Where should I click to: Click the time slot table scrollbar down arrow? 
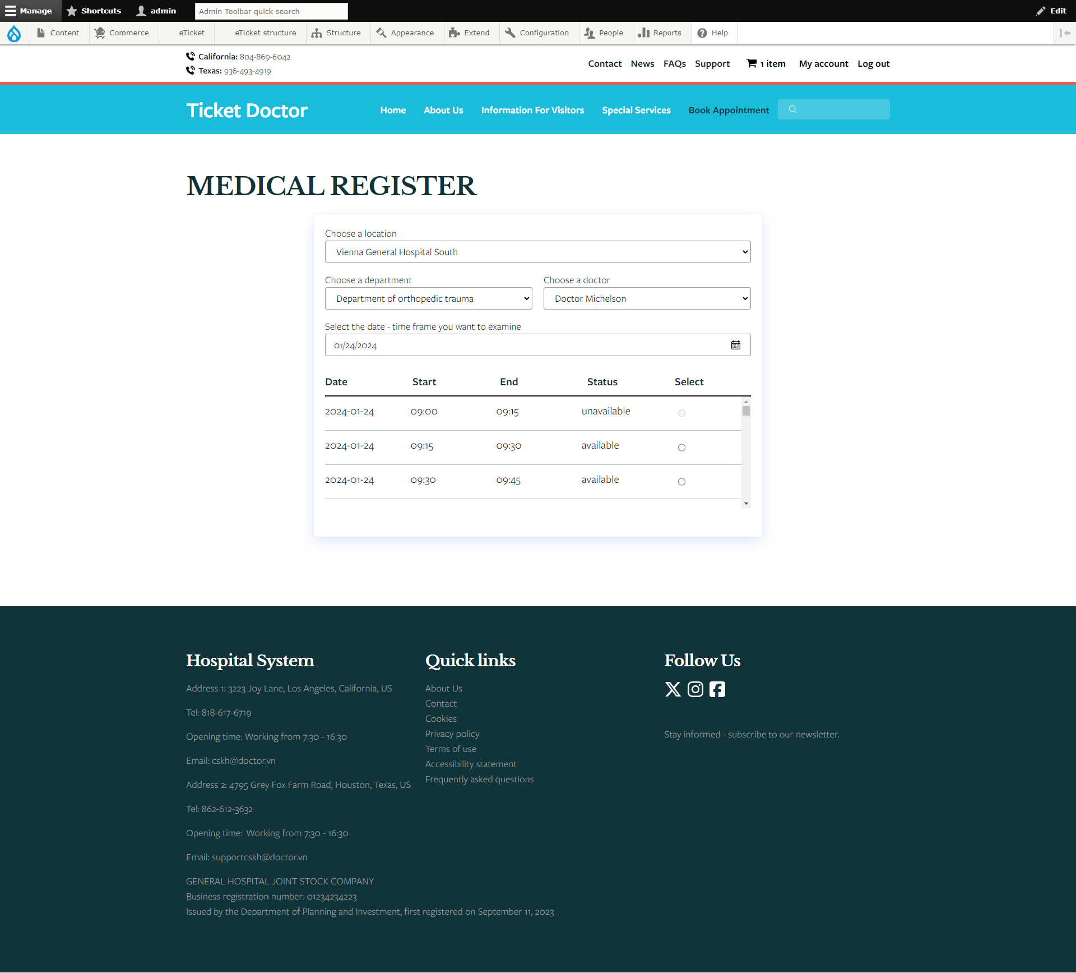click(x=746, y=504)
